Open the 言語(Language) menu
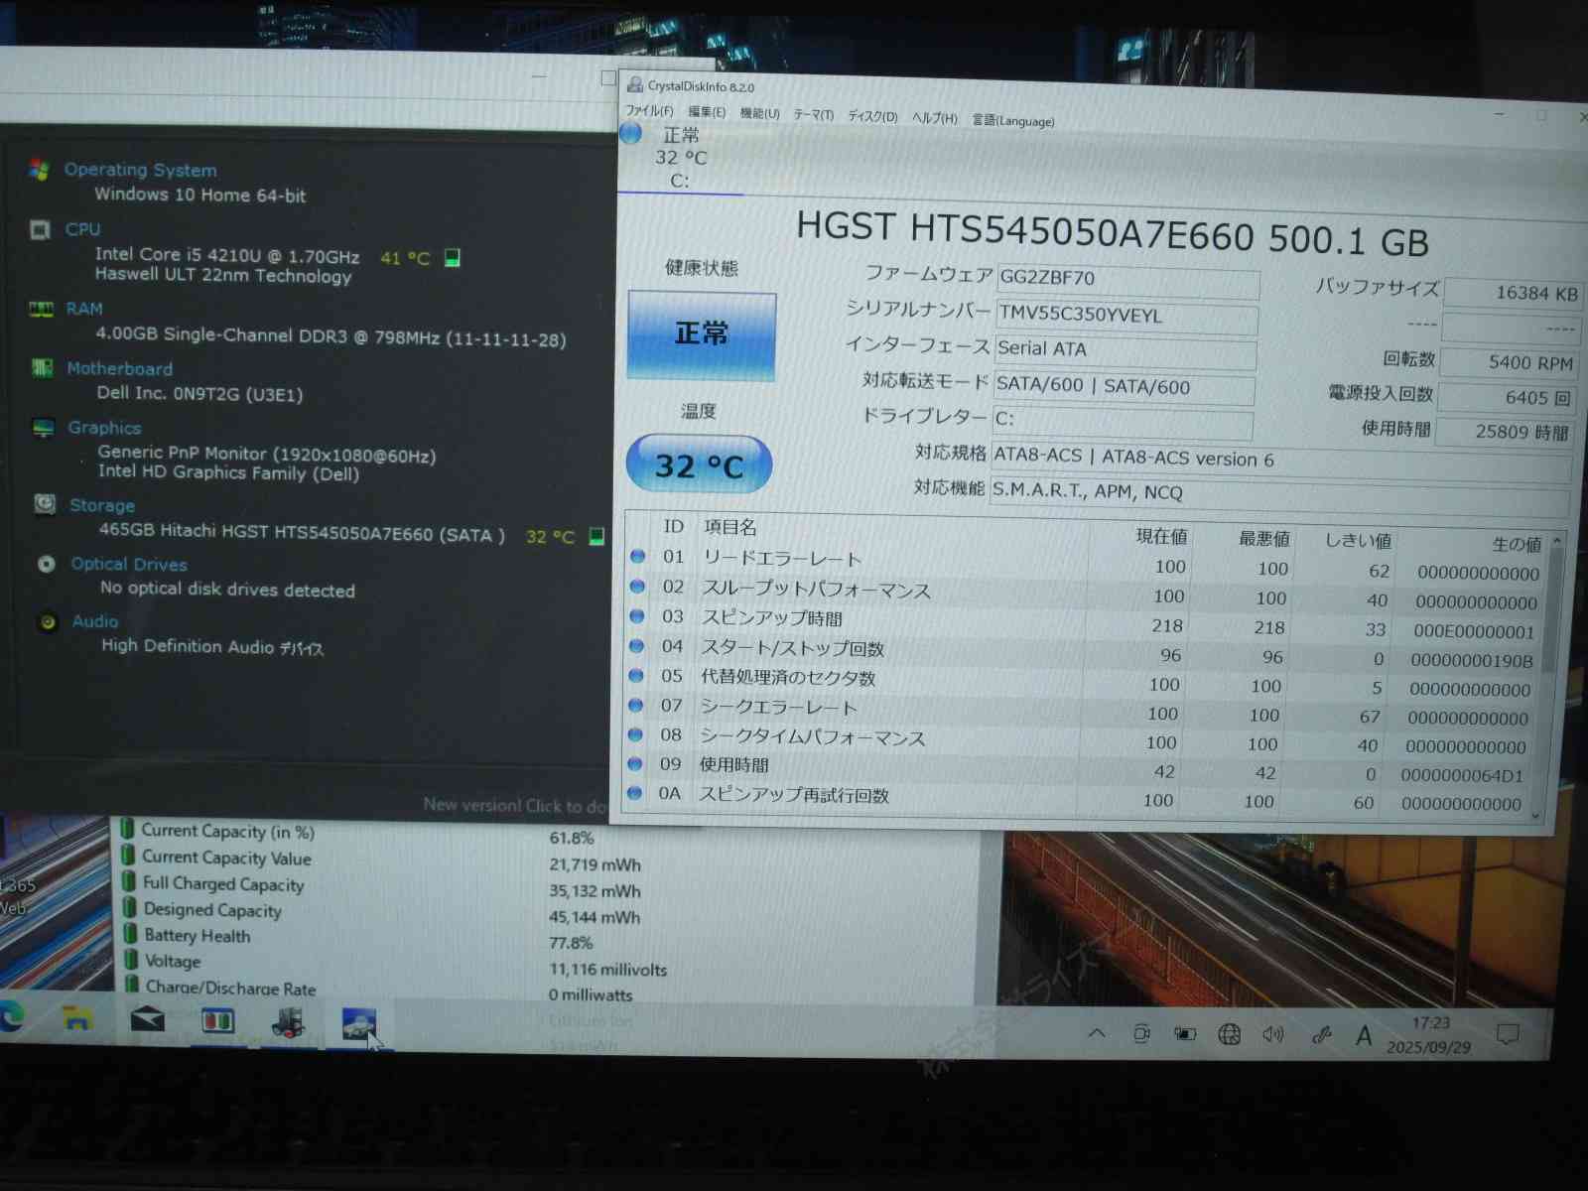The width and height of the screenshot is (1588, 1191). click(1012, 121)
